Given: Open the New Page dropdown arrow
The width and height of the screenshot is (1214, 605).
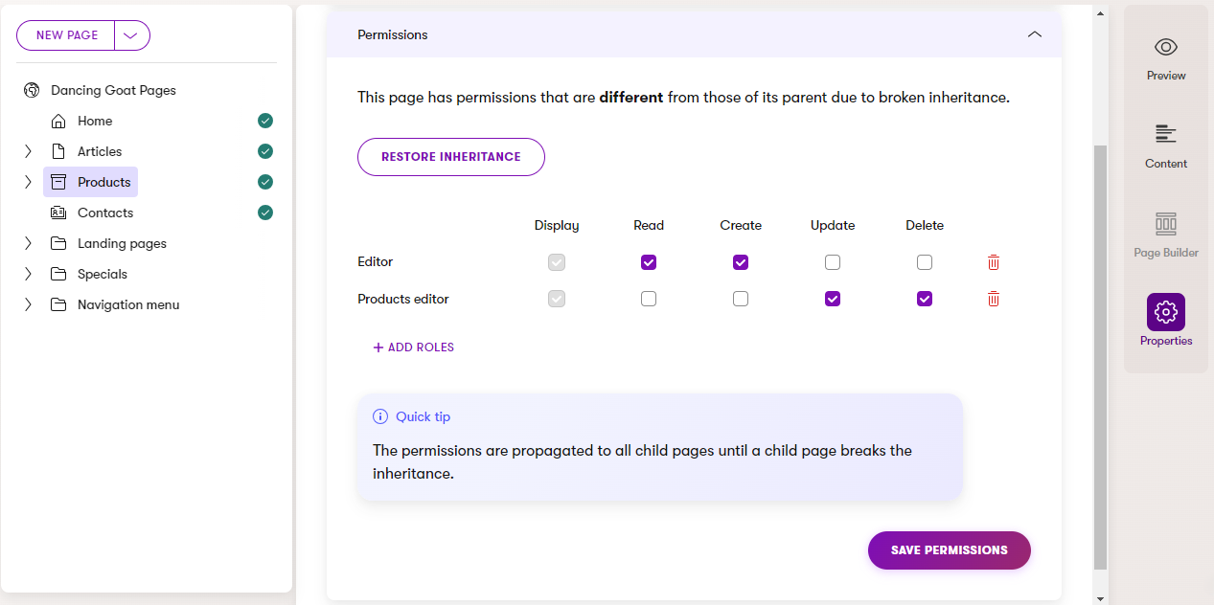Looking at the screenshot, I should pos(132,35).
